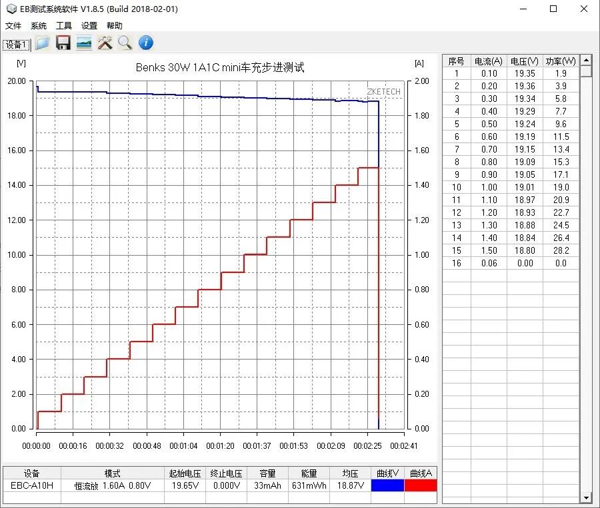Select voltage cell 19.24 in row 5
The height and width of the screenshot is (508, 600).
pos(525,124)
